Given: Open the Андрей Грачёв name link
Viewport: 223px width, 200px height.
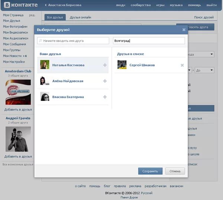Looking at the screenshot, I should pyautogui.click(x=18, y=118).
